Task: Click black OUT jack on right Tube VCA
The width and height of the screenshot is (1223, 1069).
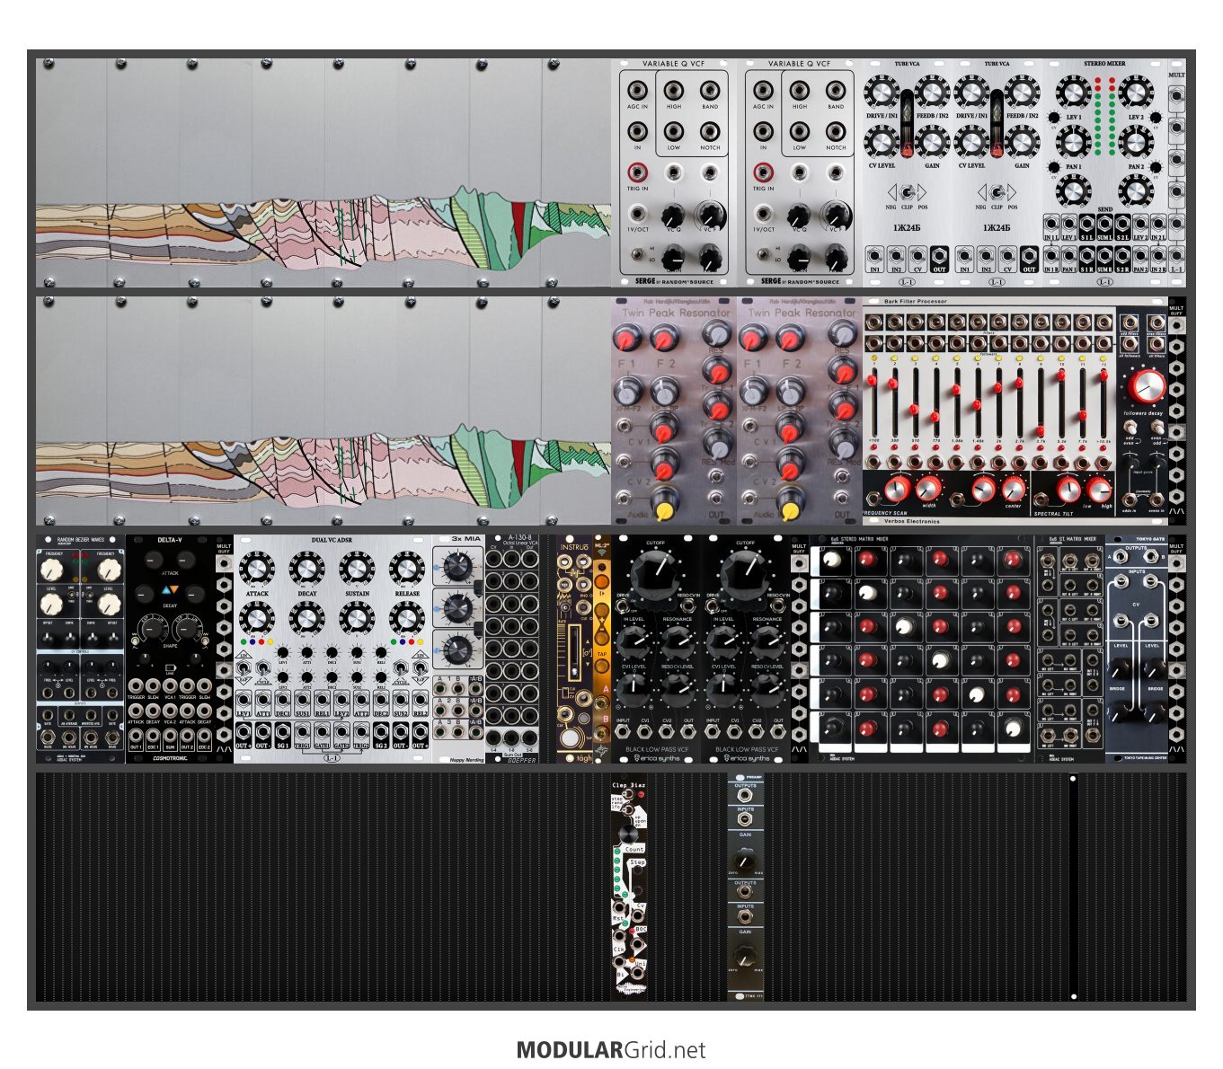Action: pos(1029,257)
